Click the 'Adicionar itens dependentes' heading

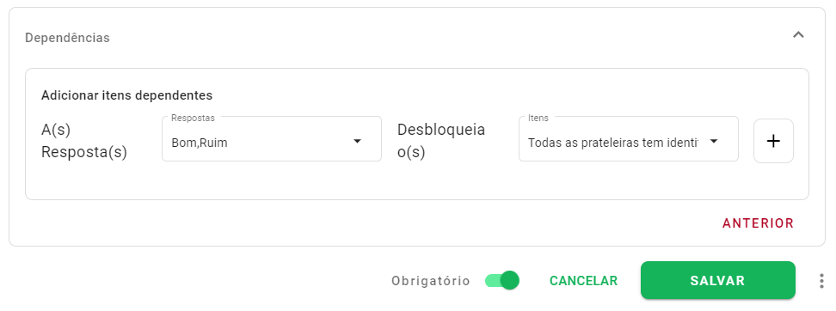coord(127,95)
